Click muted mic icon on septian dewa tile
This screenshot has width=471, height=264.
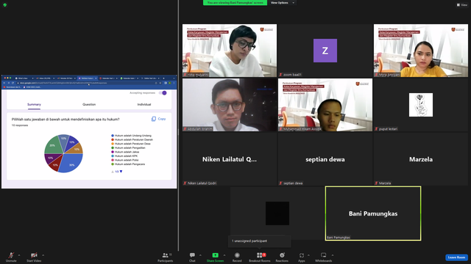(280, 183)
